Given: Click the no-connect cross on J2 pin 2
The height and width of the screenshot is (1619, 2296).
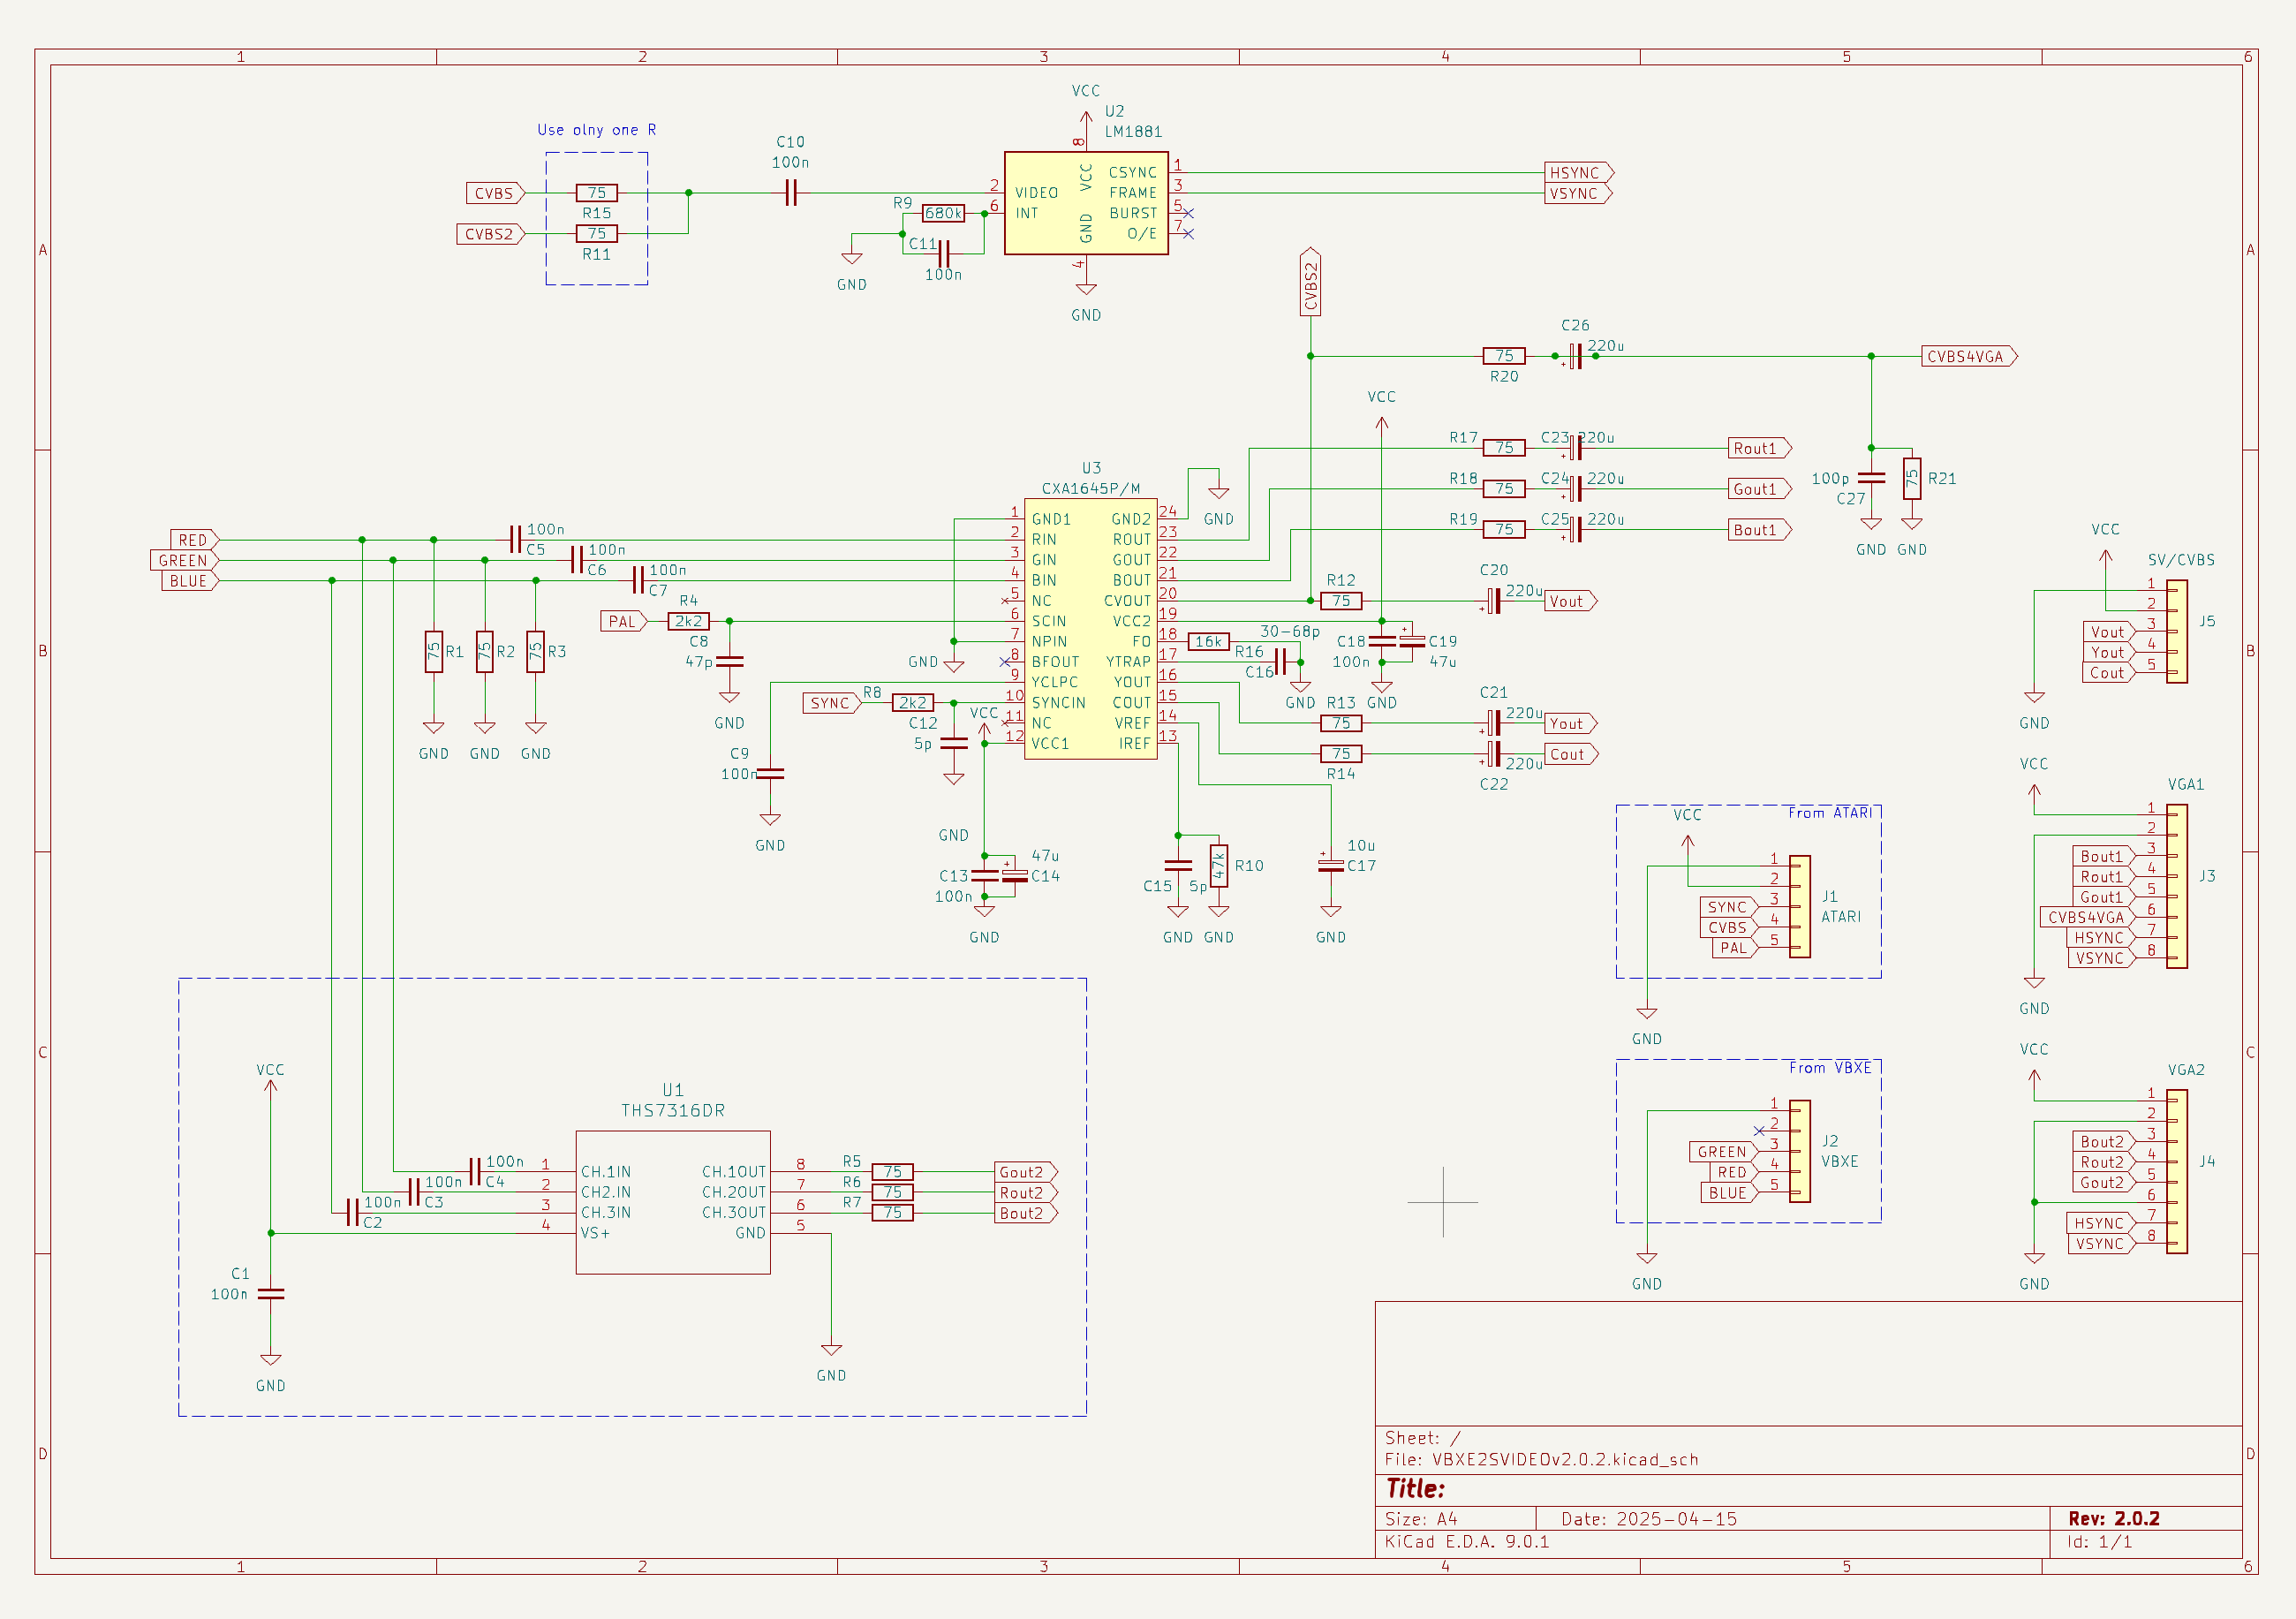Looking at the screenshot, I should (1761, 1131).
